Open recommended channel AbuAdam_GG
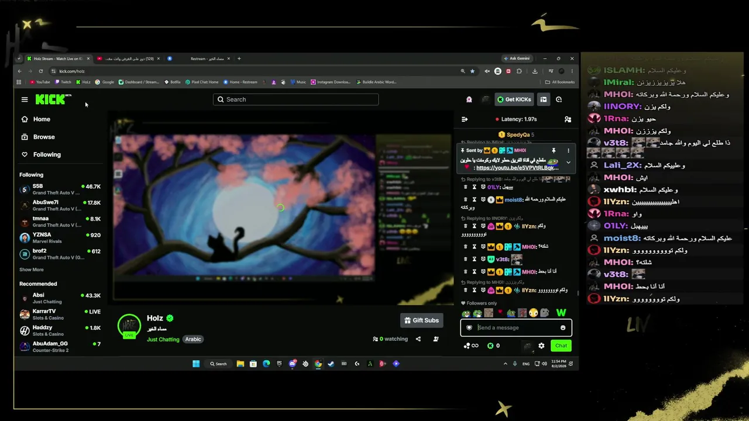The width and height of the screenshot is (749, 421). (60, 347)
